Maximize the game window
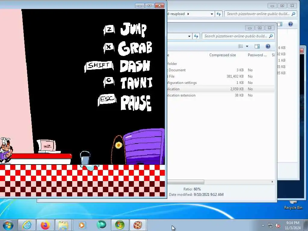This screenshot has height=231, width=308. (x=149, y=5)
